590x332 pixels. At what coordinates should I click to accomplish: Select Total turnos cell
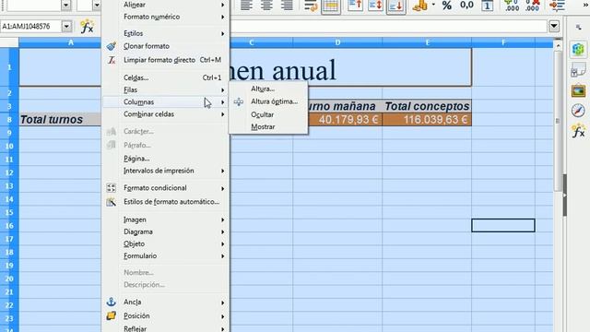point(60,120)
